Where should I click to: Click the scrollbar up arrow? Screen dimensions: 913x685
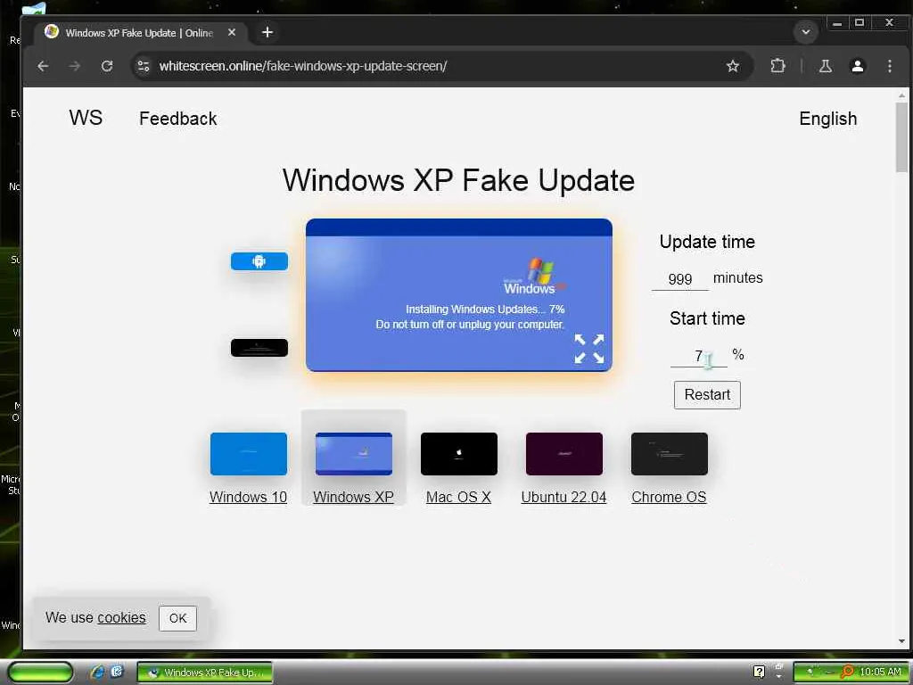[901, 95]
